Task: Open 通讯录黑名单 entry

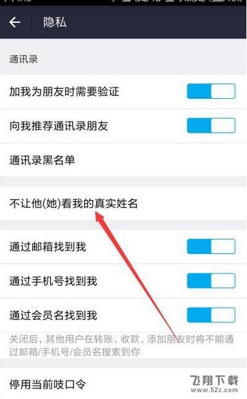Action: click(124, 160)
